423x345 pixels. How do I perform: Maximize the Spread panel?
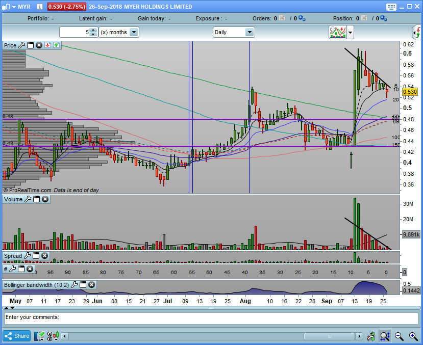(36, 256)
